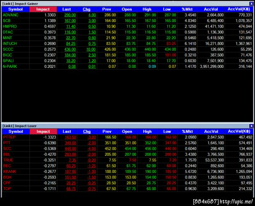Click INTUCH low price 83.25
The height and width of the screenshot is (206, 255).
(x=171, y=44)
